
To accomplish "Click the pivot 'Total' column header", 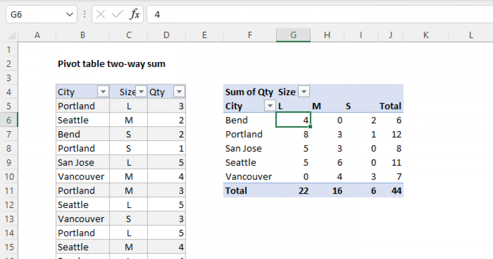I will tap(390, 106).
